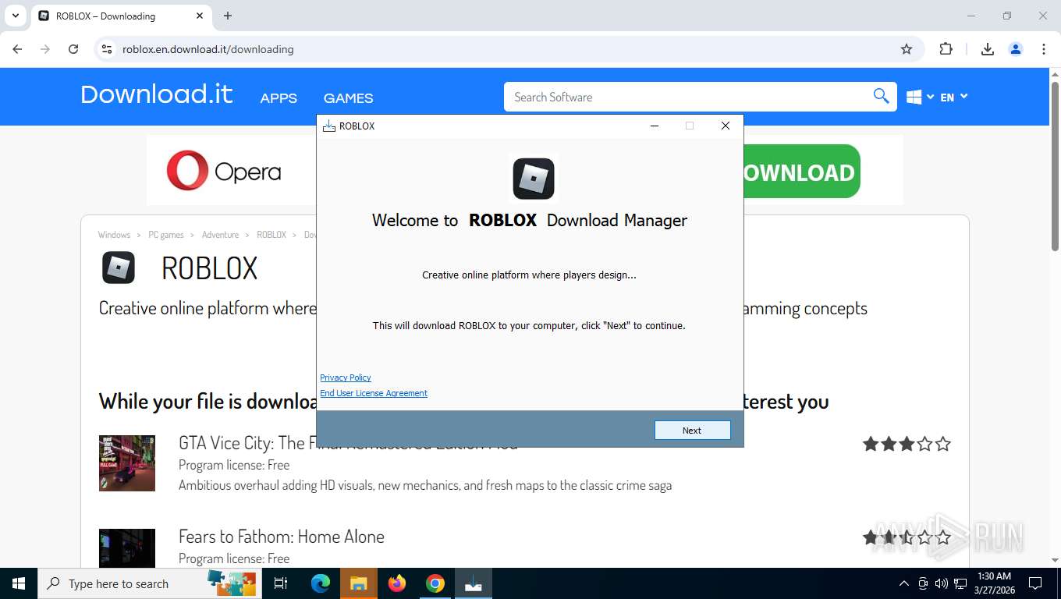
Task: Open the network icon in tray
Action: click(x=960, y=583)
